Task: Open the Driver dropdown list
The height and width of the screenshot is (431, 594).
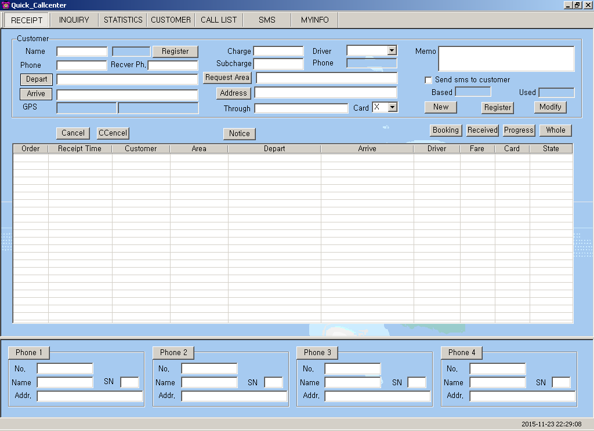Action: [392, 51]
